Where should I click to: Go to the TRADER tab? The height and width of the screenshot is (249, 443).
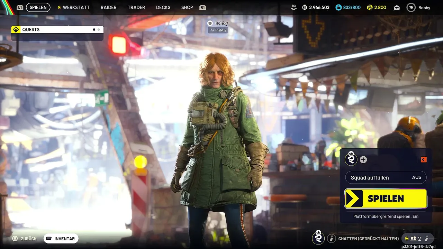(x=136, y=7)
